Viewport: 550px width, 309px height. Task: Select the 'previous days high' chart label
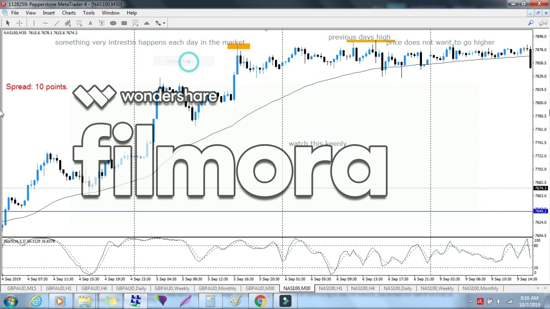tap(359, 37)
